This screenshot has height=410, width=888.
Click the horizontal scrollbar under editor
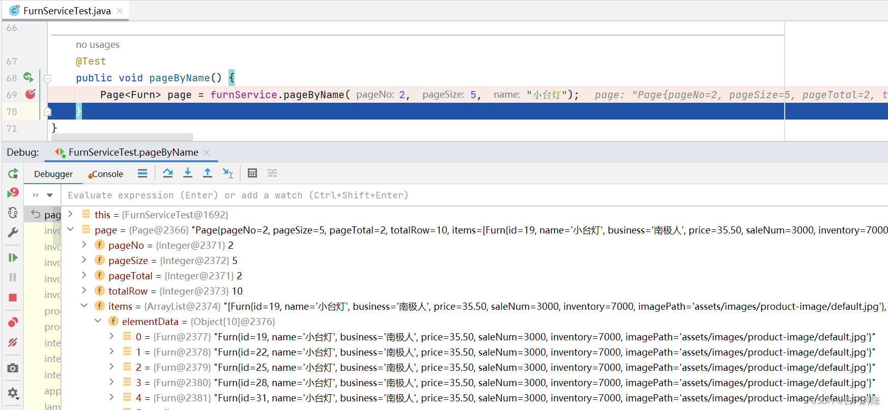(x=122, y=137)
